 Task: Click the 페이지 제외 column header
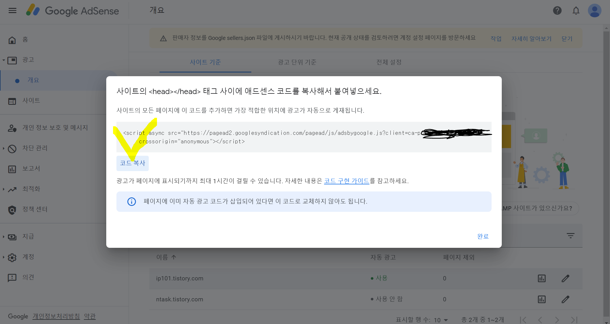tap(459, 257)
